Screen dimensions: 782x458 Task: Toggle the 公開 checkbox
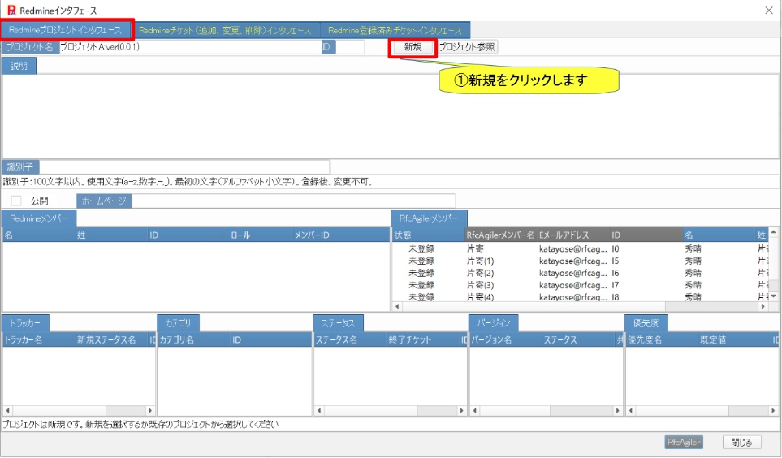pos(16,201)
